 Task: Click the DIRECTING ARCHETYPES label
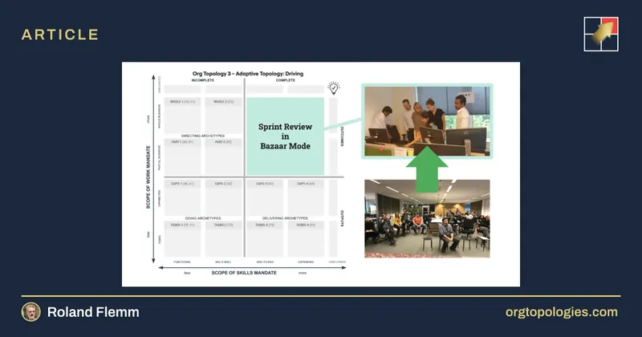pyautogui.click(x=203, y=136)
